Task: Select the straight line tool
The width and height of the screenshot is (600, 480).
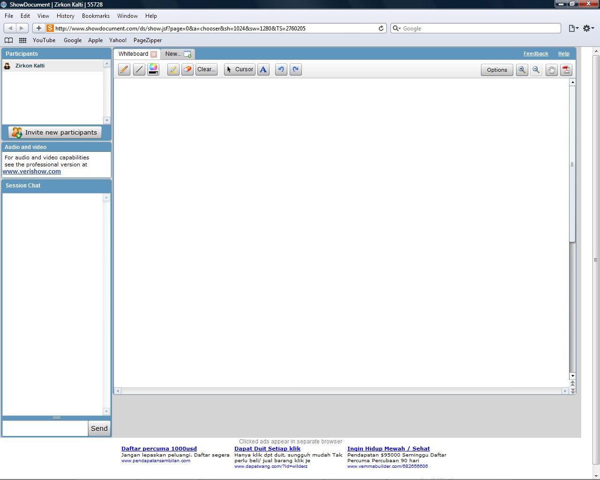Action: click(139, 70)
